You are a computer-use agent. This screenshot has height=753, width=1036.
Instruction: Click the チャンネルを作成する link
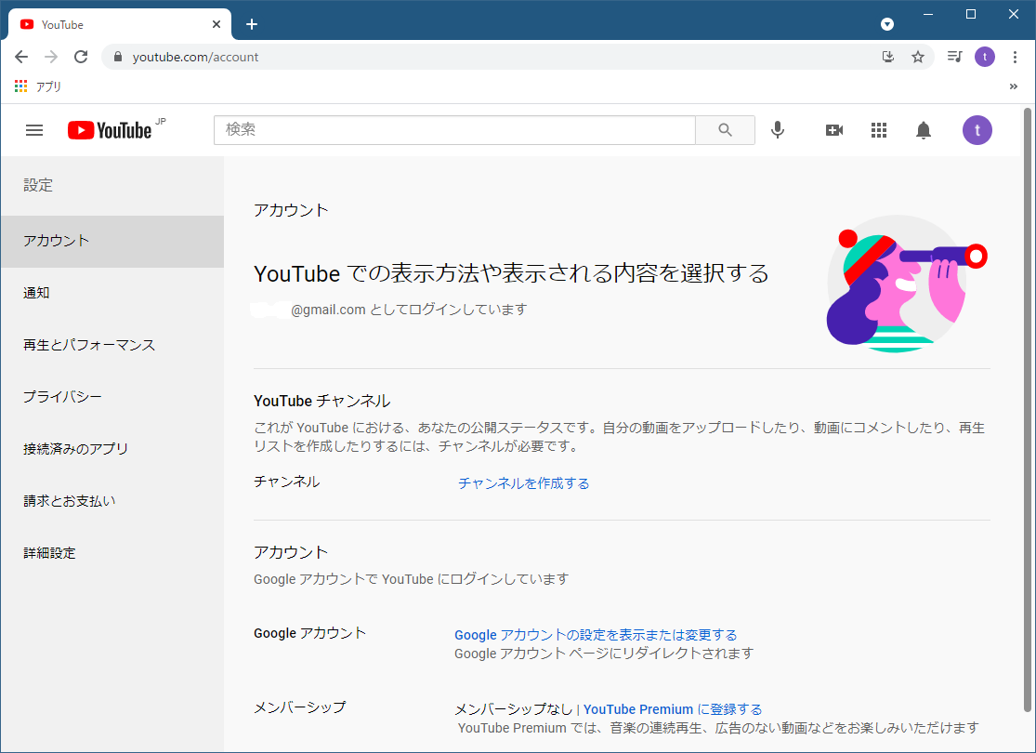[x=523, y=483]
